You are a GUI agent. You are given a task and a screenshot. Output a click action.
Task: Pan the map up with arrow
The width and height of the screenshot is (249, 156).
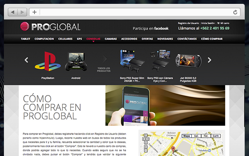[x=145, y=135]
